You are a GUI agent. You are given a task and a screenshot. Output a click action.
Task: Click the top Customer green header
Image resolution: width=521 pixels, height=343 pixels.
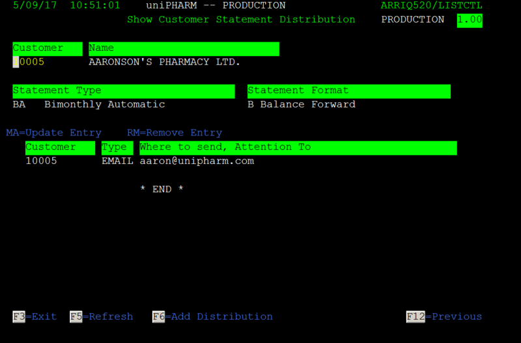coord(48,49)
